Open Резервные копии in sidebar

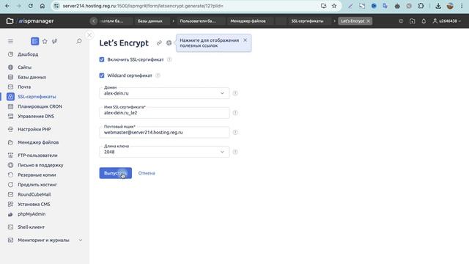(x=37, y=175)
